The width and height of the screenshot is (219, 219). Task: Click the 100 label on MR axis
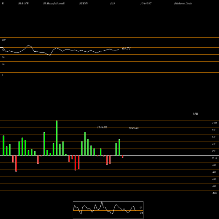tap(214, 123)
